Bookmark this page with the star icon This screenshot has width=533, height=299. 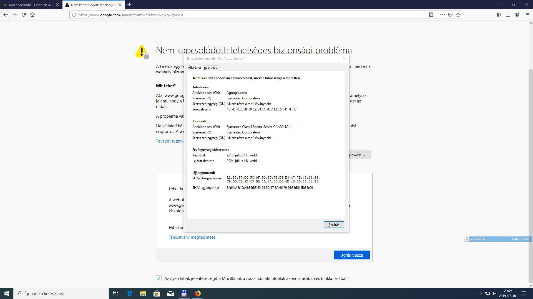(458, 15)
